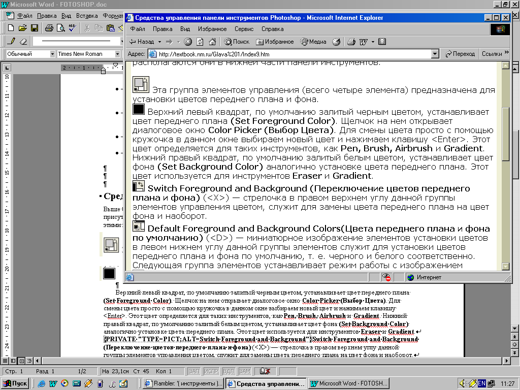Click the Медиа toolbar button
Viewport: 520px width, 390px height.
(x=313, y=42)
